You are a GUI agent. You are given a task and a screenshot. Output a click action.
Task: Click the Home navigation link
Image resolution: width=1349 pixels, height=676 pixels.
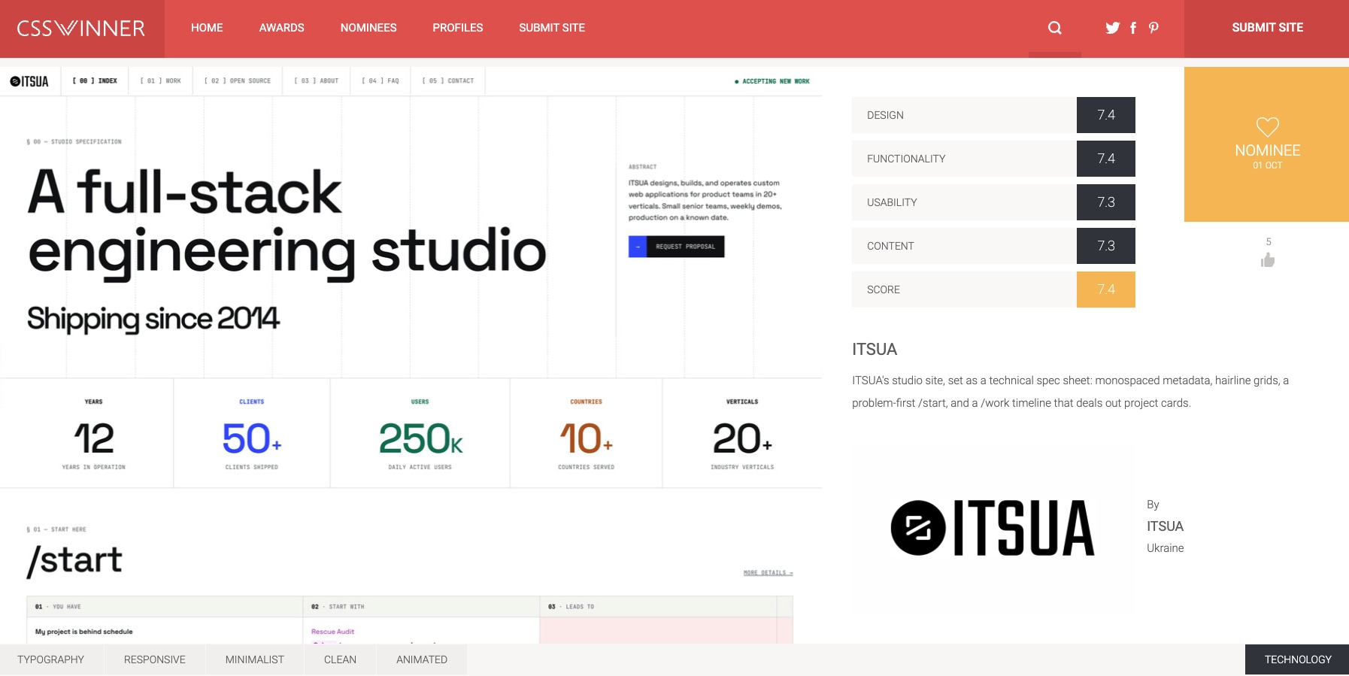(207, 28)
